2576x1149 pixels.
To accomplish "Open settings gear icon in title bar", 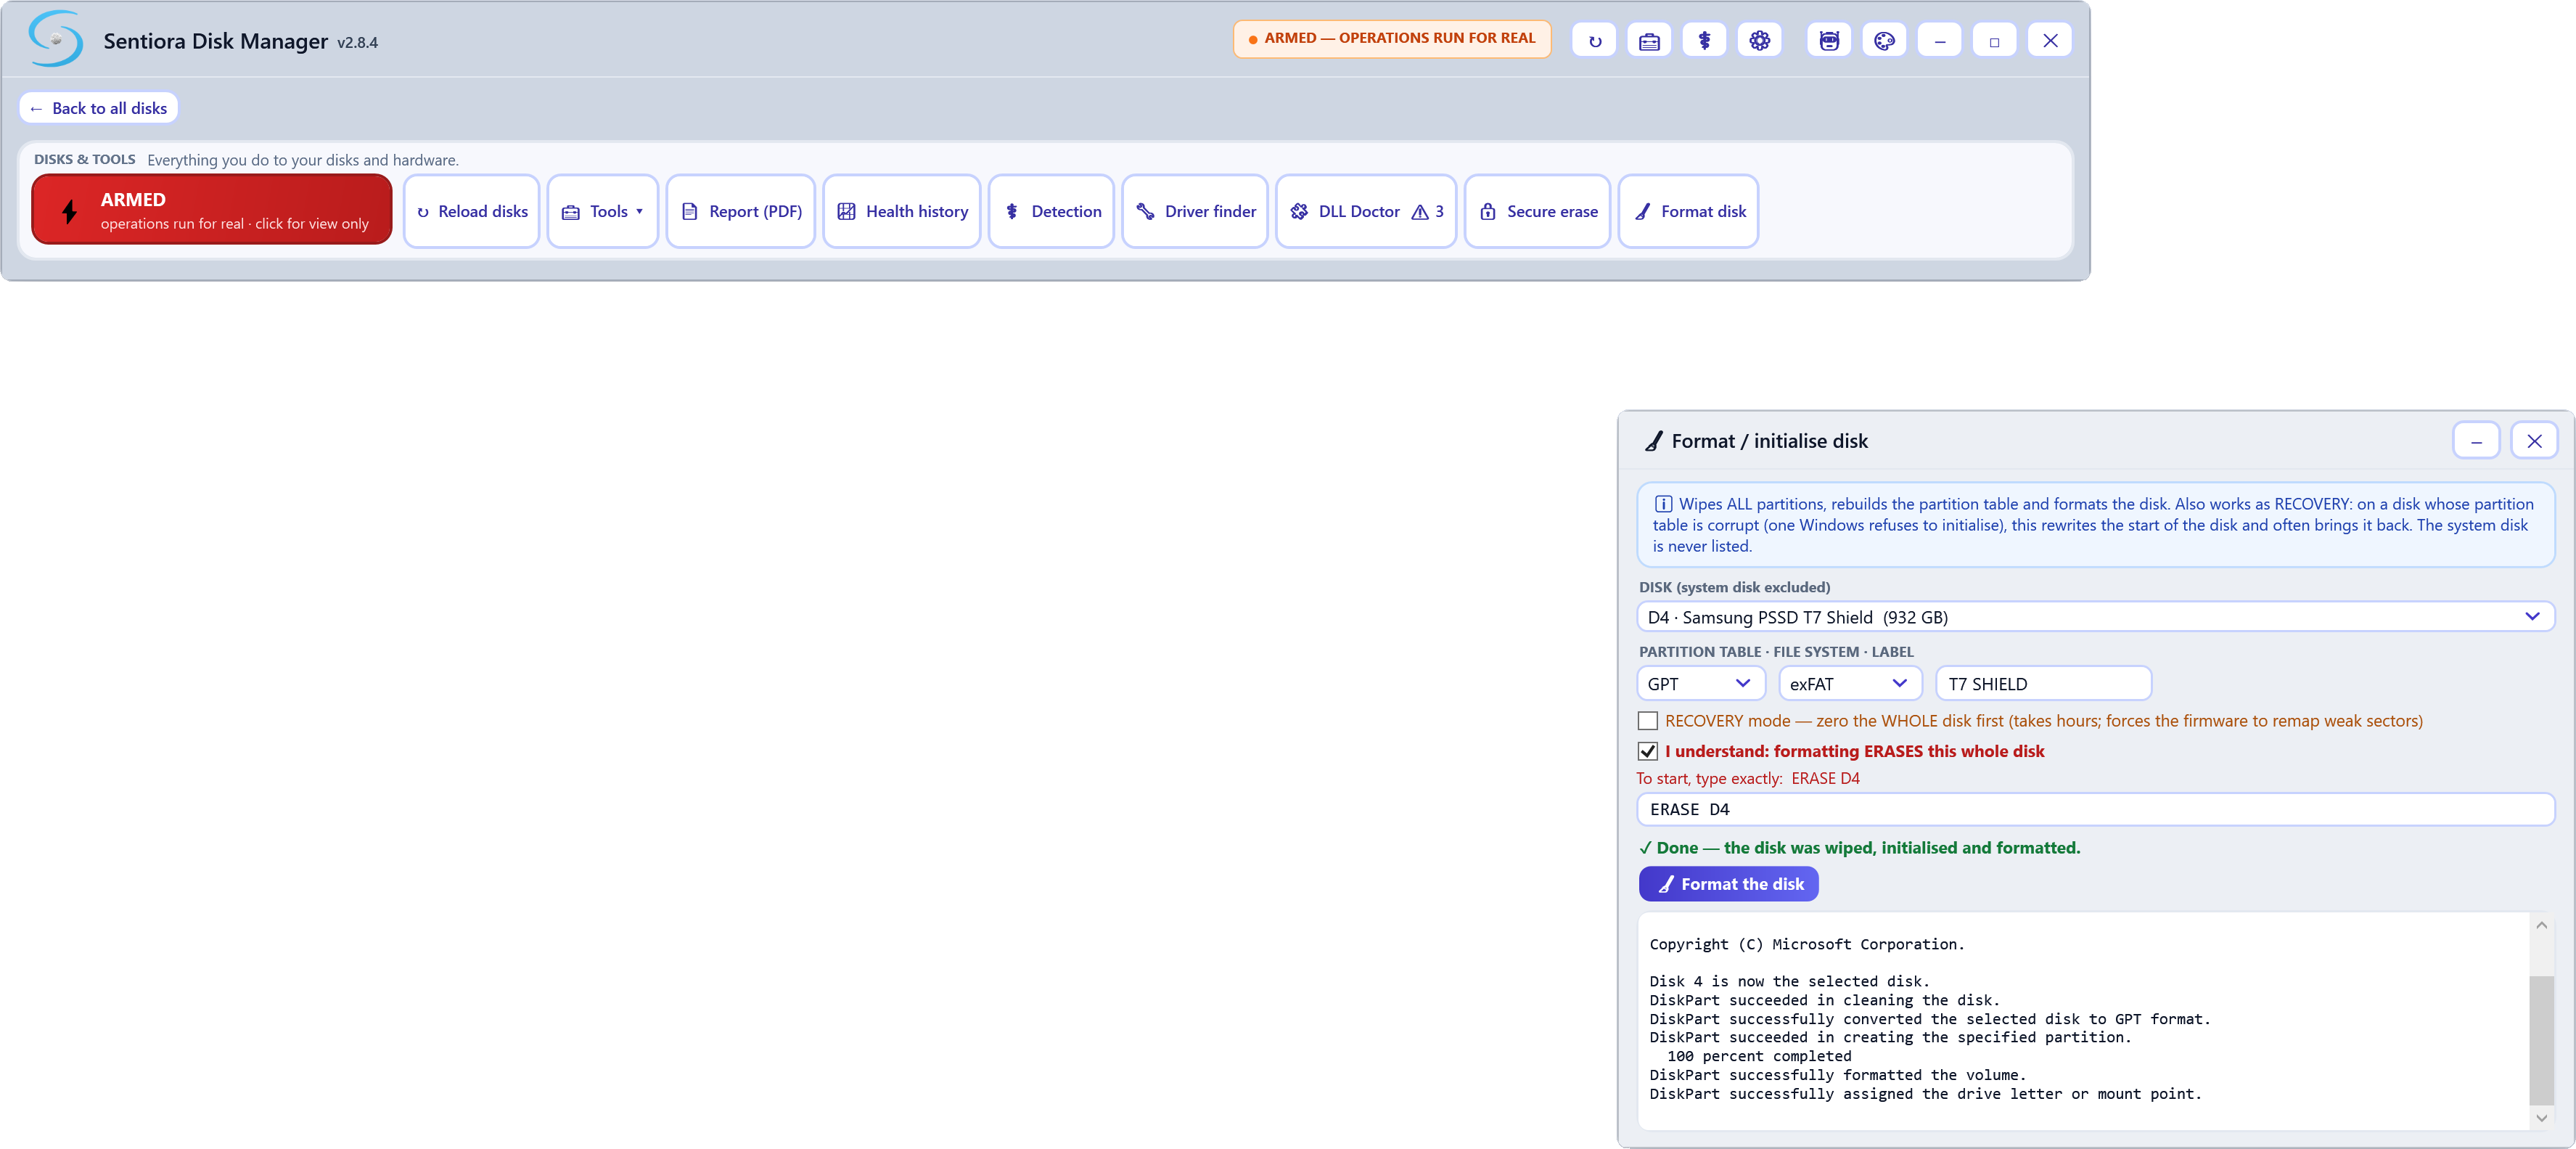I will 1759,41.
